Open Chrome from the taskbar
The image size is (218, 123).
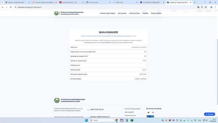click(117, 120)
